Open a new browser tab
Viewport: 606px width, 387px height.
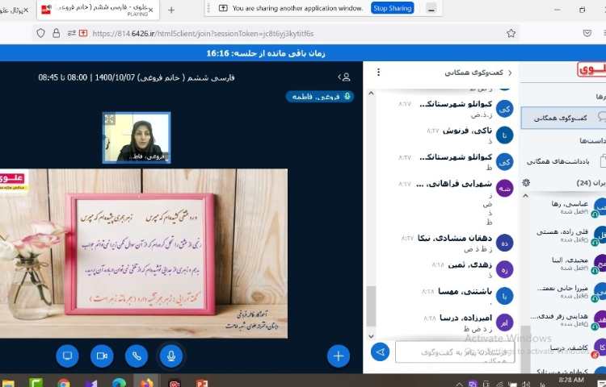(x=170, y=10)
